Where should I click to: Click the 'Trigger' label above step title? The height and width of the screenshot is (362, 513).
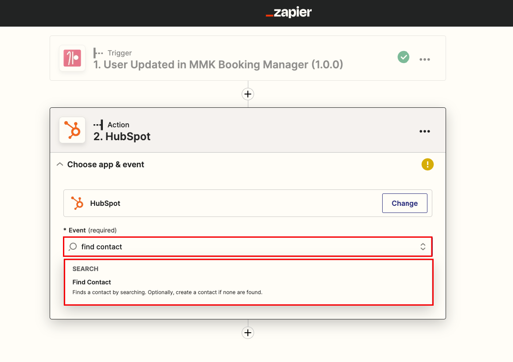click(120, 53)
